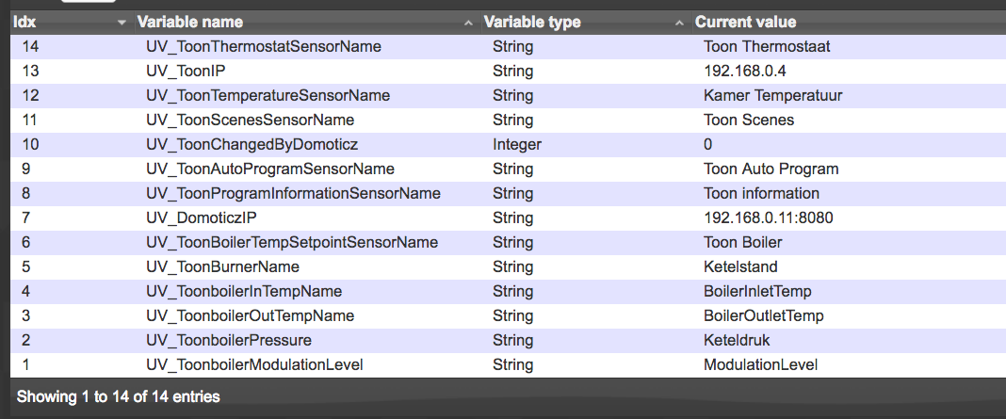
Task: Click value Keteldruk
Action: click(x=737, y=340)
